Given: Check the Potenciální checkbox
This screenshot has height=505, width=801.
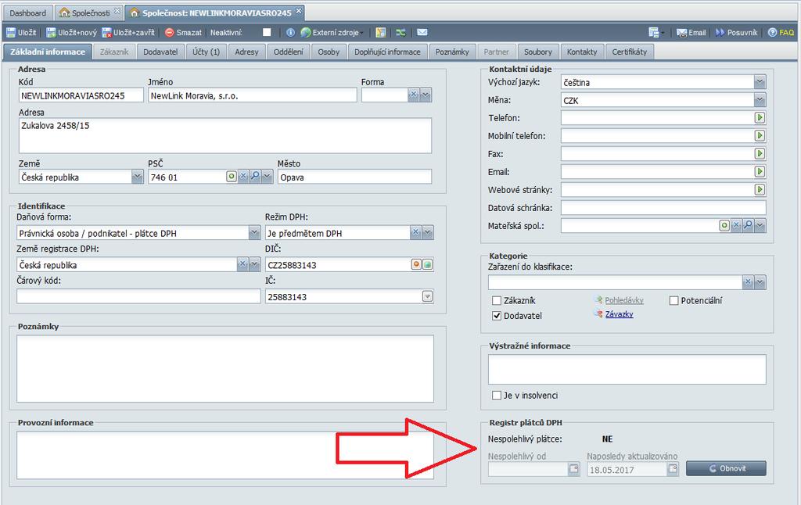Looking at the screenshot, I should click(673, 300).
